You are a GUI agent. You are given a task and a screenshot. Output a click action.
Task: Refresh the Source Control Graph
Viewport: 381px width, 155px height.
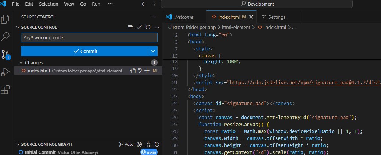coord(157,144)
